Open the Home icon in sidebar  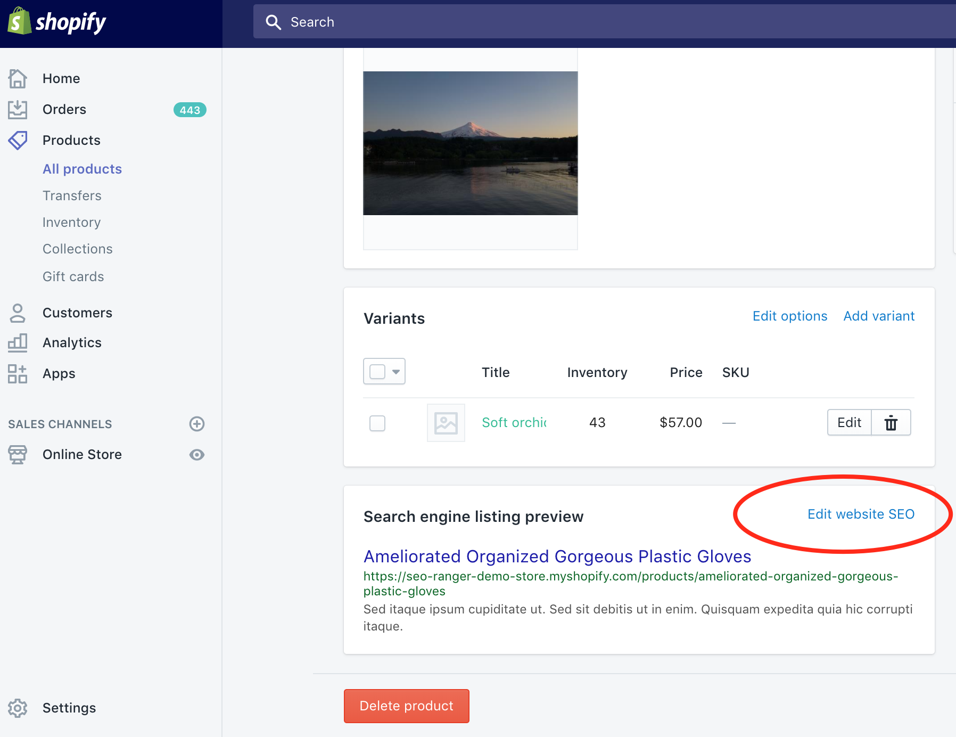coord(18,78)
